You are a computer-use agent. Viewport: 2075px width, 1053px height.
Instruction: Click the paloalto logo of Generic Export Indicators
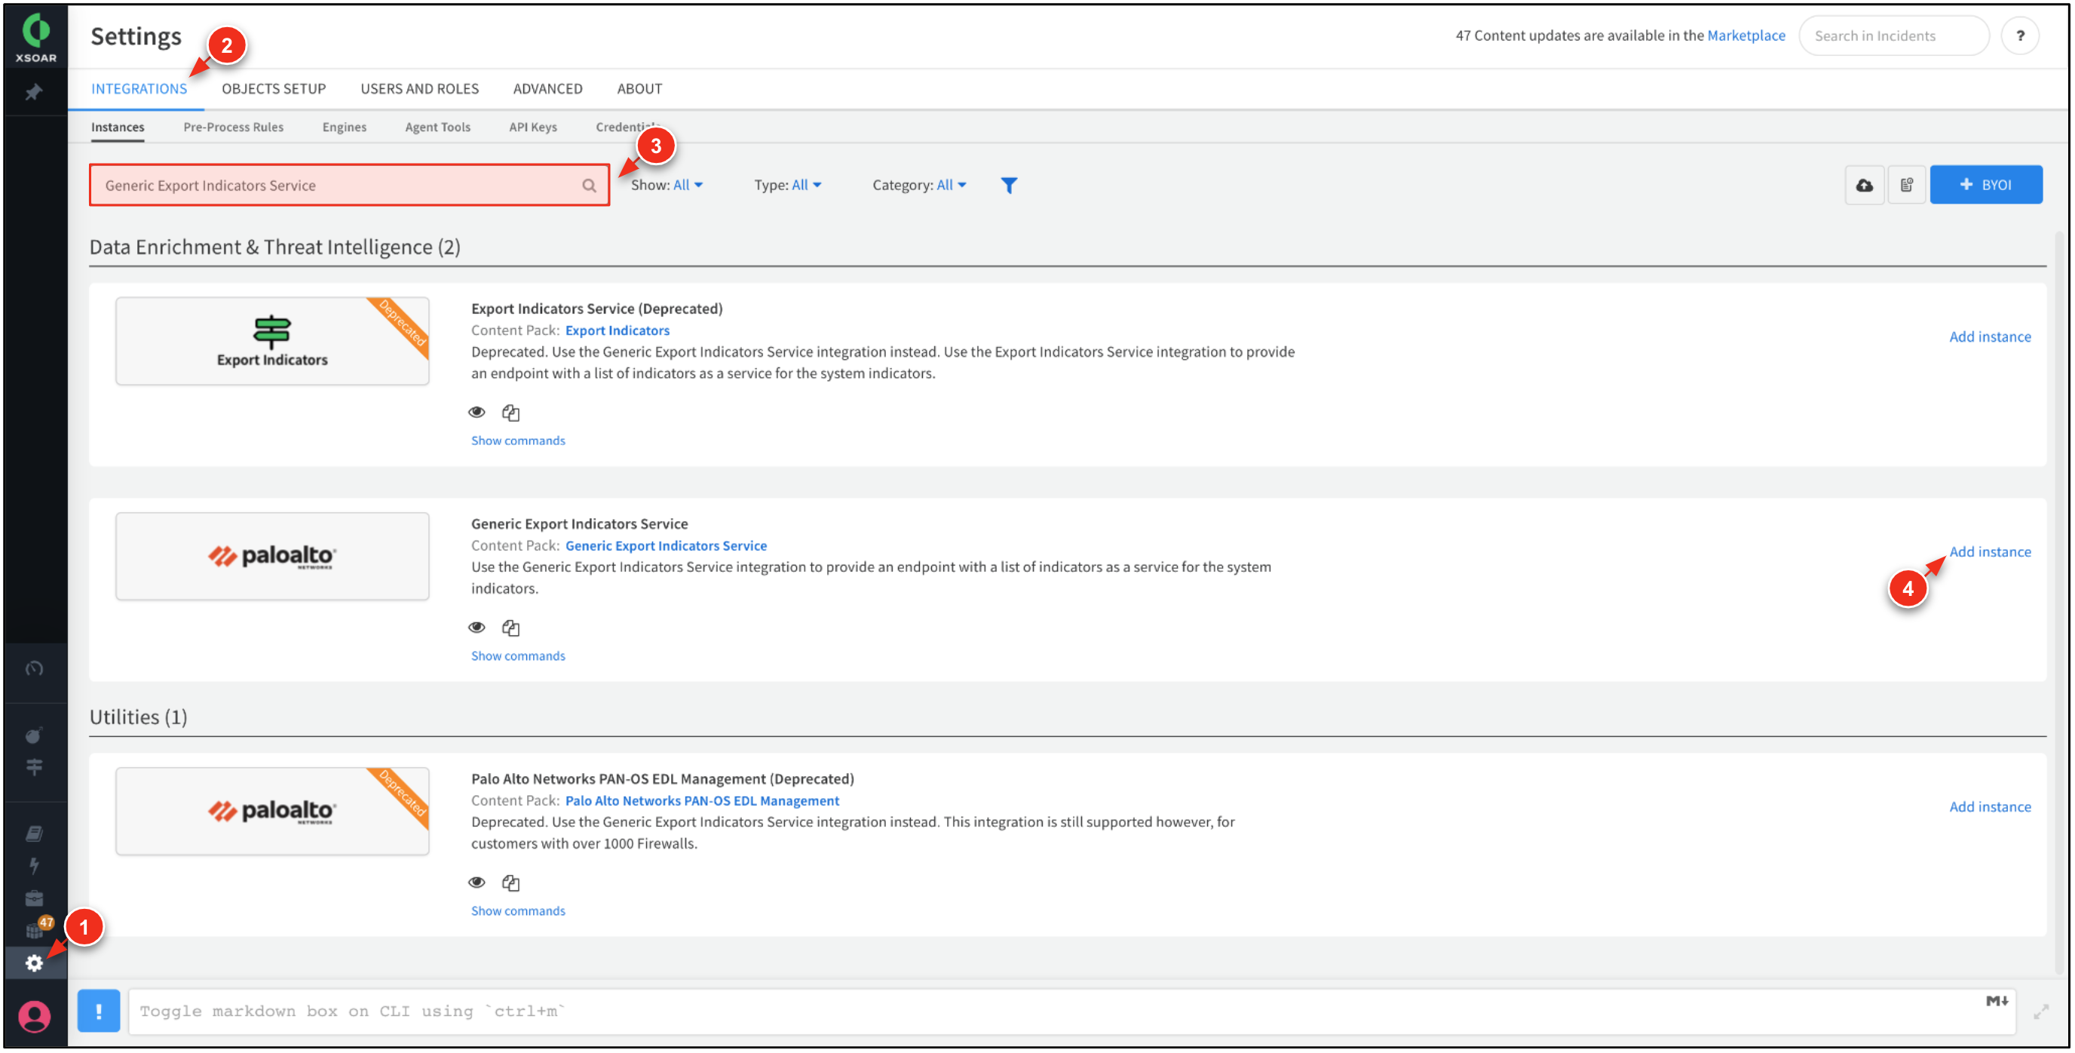272,557
